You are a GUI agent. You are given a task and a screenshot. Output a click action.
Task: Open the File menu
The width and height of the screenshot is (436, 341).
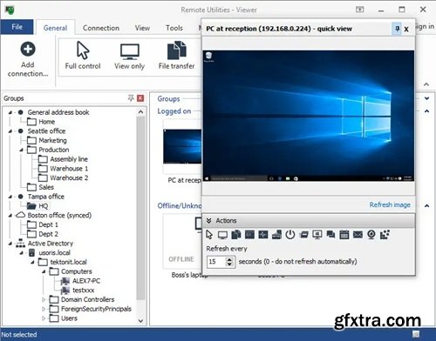coord(17,27)
